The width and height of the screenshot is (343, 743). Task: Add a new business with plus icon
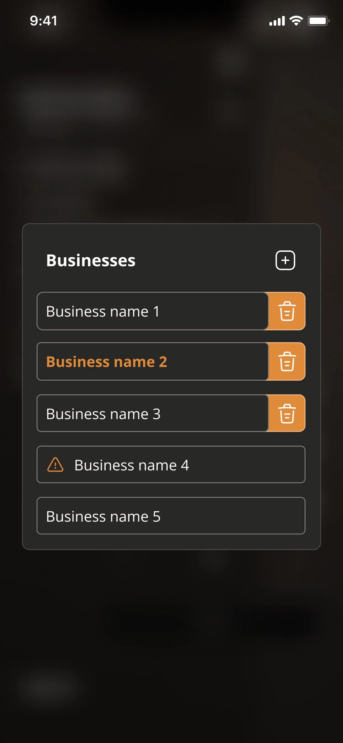click(x=285, y=260)
